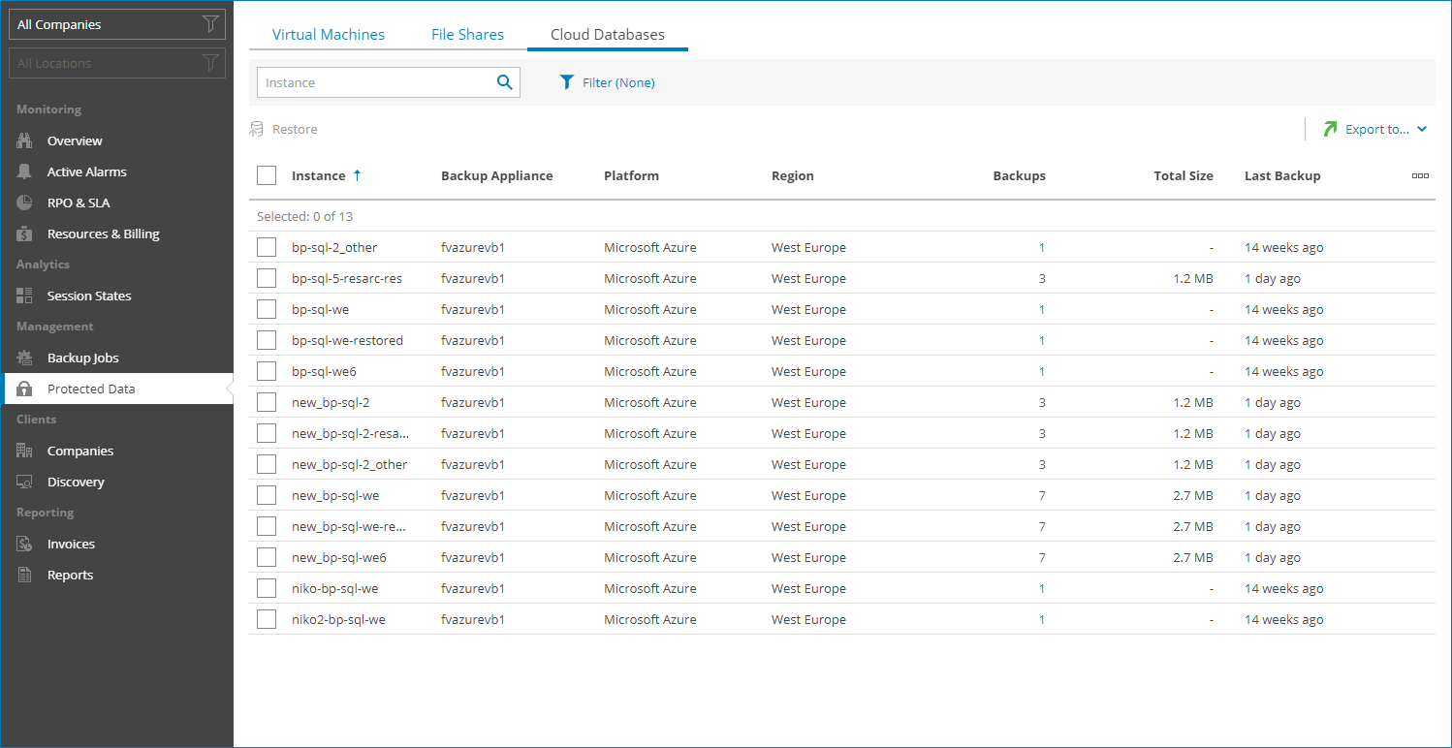Expand the Export to dropdown
The height and width of the screenshot is (748, 1452).
click(x=1376, y=129)
